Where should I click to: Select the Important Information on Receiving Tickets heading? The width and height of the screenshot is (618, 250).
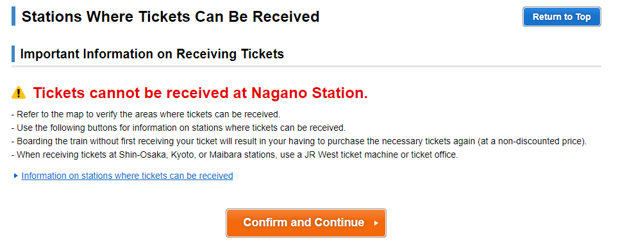(152, 54)
